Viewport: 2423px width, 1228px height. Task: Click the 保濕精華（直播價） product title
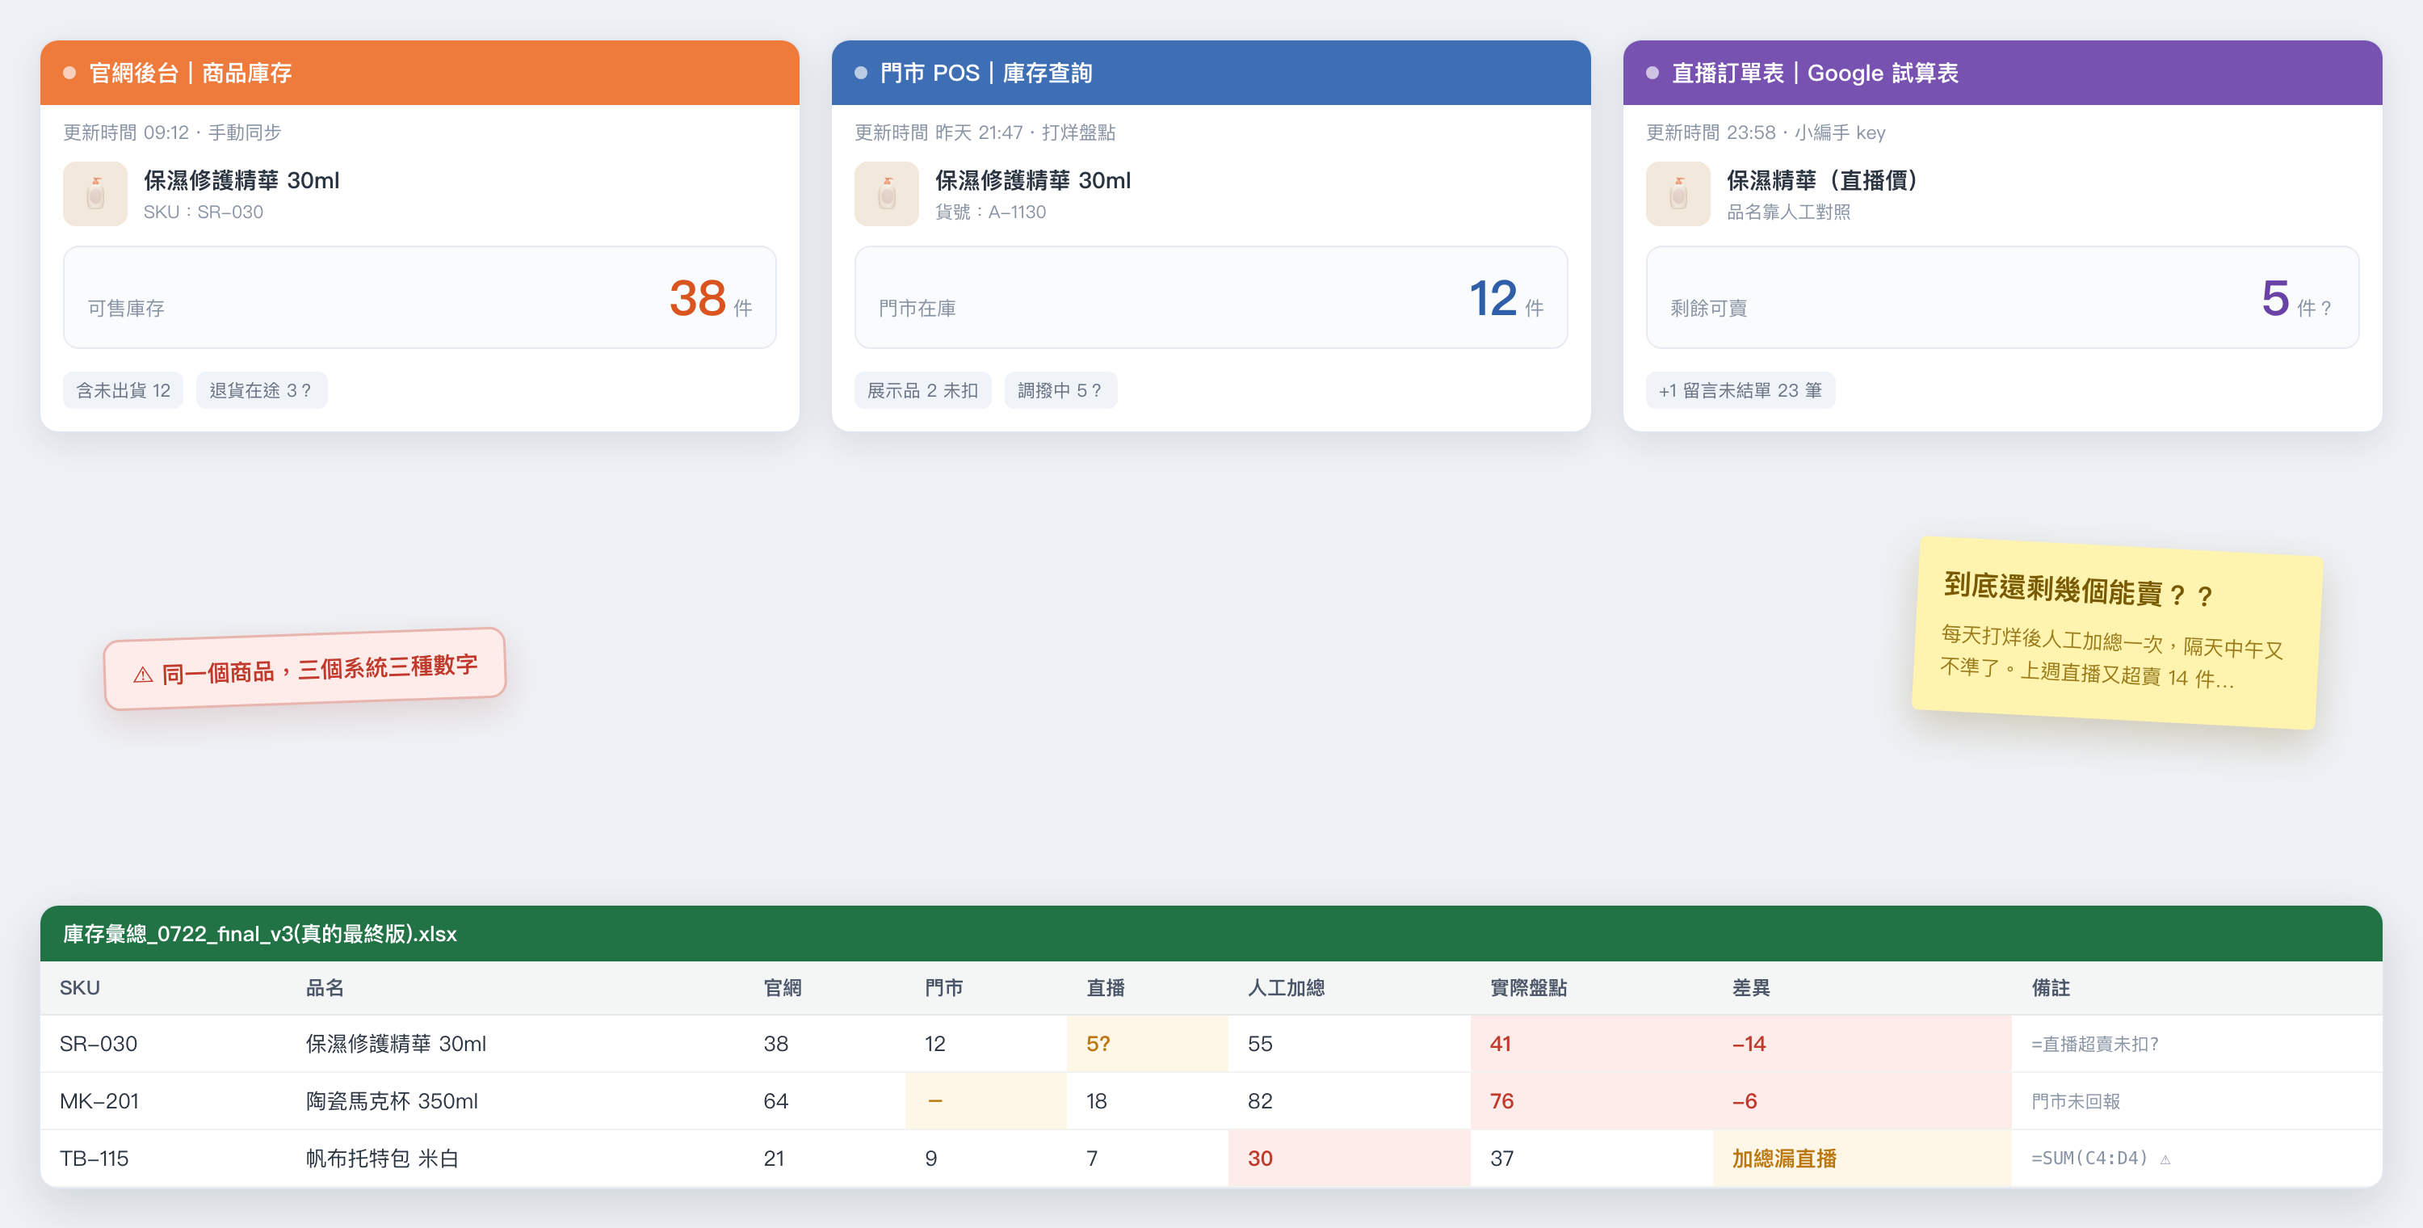(1822, 179)
